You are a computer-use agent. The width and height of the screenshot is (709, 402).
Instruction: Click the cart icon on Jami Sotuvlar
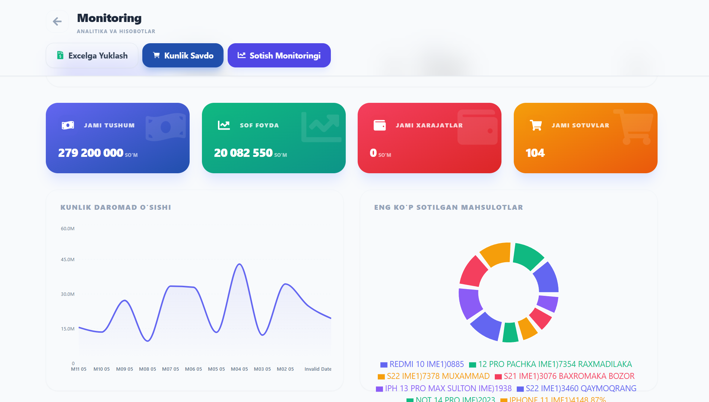536,125
